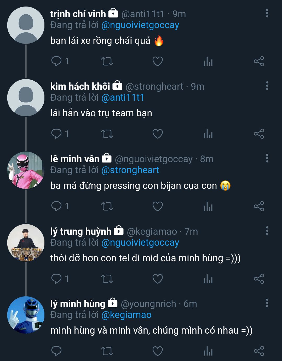
Task: Open kim hách khôi's profile name
Action: click(x=80, y=86)
